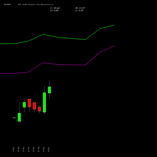Click the 29 May date label
Viewport: 157px width, 157px height.
click(x=49, y=149)
